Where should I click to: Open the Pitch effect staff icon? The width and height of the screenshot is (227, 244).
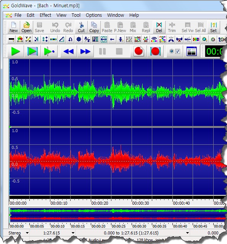tap(95, 39)
